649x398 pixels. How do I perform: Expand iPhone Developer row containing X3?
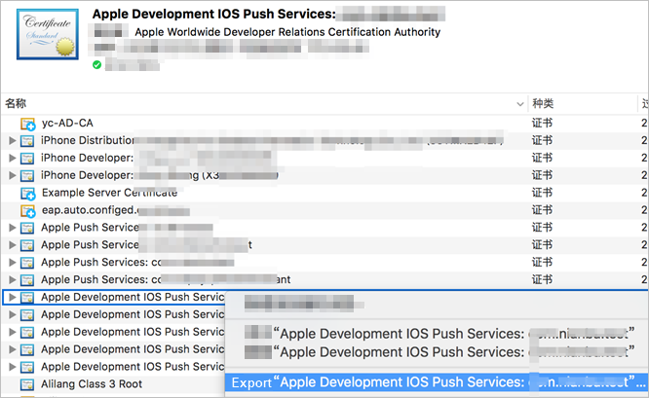(x=12, y=176)
